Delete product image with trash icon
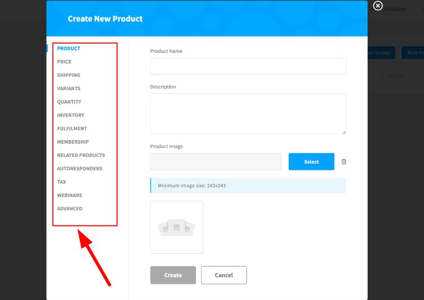 (x=344, y=162)
